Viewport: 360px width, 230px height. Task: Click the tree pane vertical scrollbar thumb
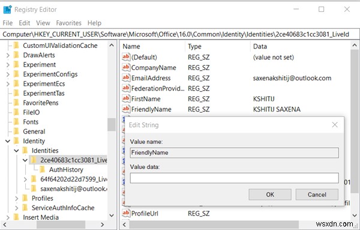pos(112,125)
